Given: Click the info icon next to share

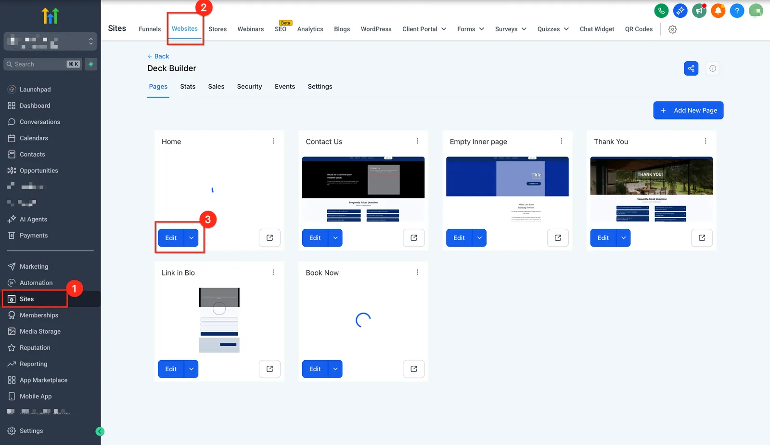Looking at the screenshot, I should [713, 68].
